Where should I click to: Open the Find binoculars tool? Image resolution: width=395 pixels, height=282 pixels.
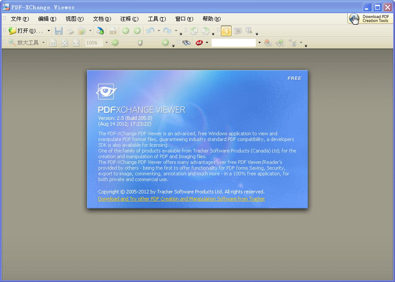[186, 43]
